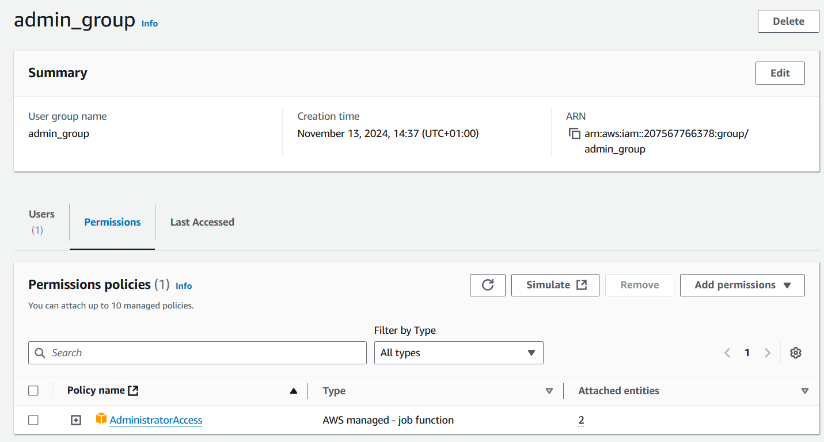Delete the admin_group user group
Image resolution: width=824 pixels, height=442 pixels.
coord(788,21)
